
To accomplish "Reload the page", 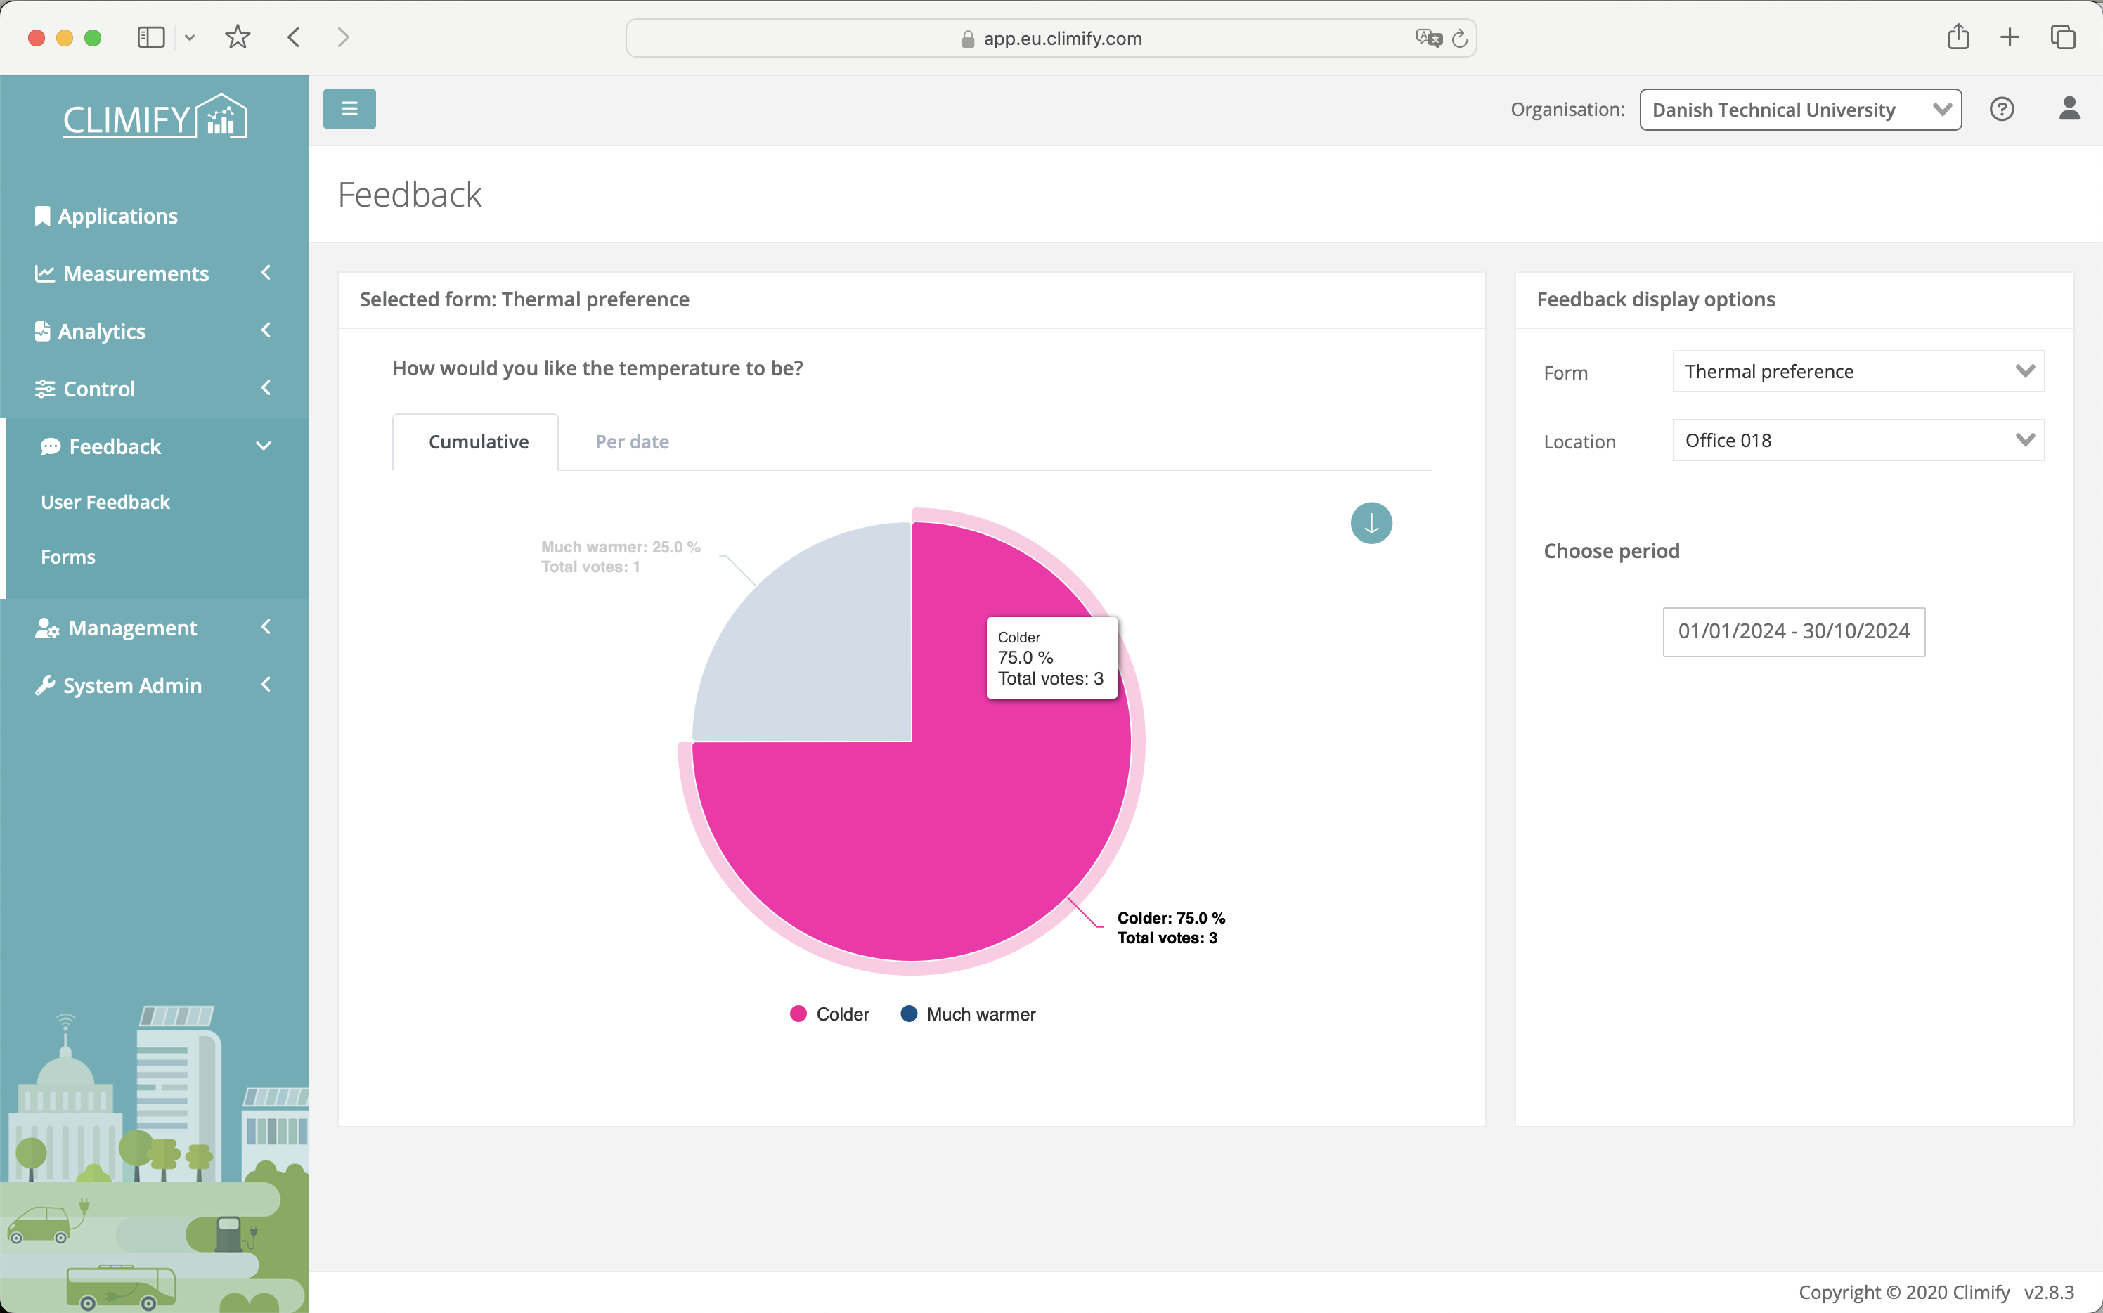I will [x=1460, y=38].
